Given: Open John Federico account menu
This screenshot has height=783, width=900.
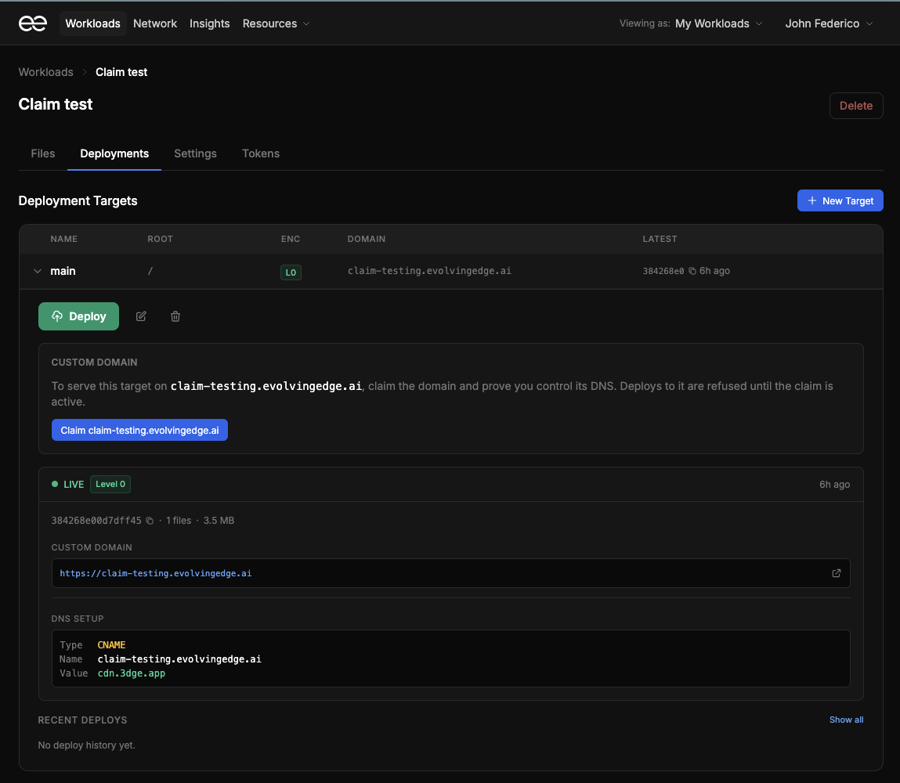Looking at the screenshot, I should click(829, 23).
